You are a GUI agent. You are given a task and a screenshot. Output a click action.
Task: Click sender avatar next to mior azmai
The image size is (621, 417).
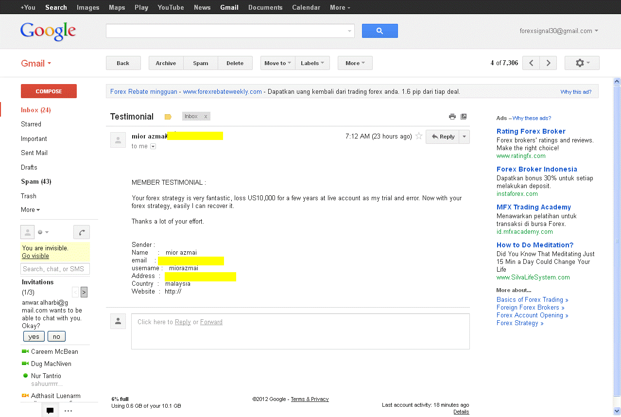point(118,140)
